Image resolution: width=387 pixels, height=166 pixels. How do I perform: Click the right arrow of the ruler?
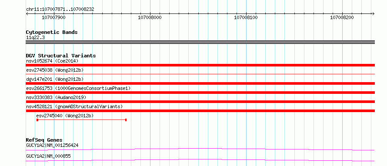[373, 13]
